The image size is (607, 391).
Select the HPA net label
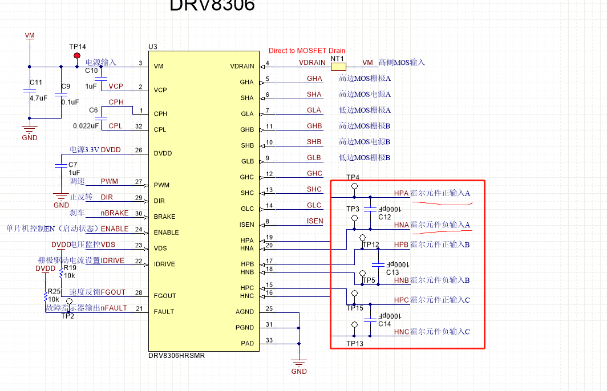tap(402, 193)
